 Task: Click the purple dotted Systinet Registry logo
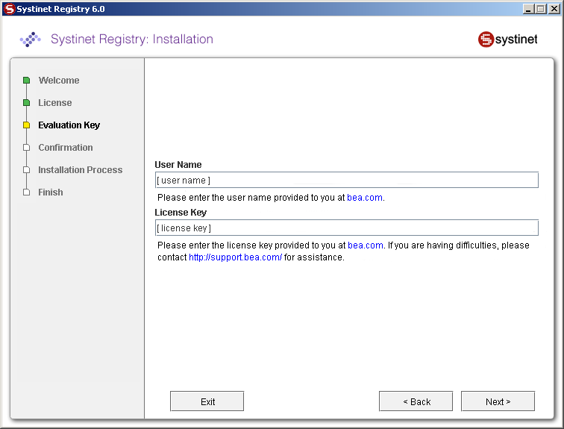click(30, 40)
